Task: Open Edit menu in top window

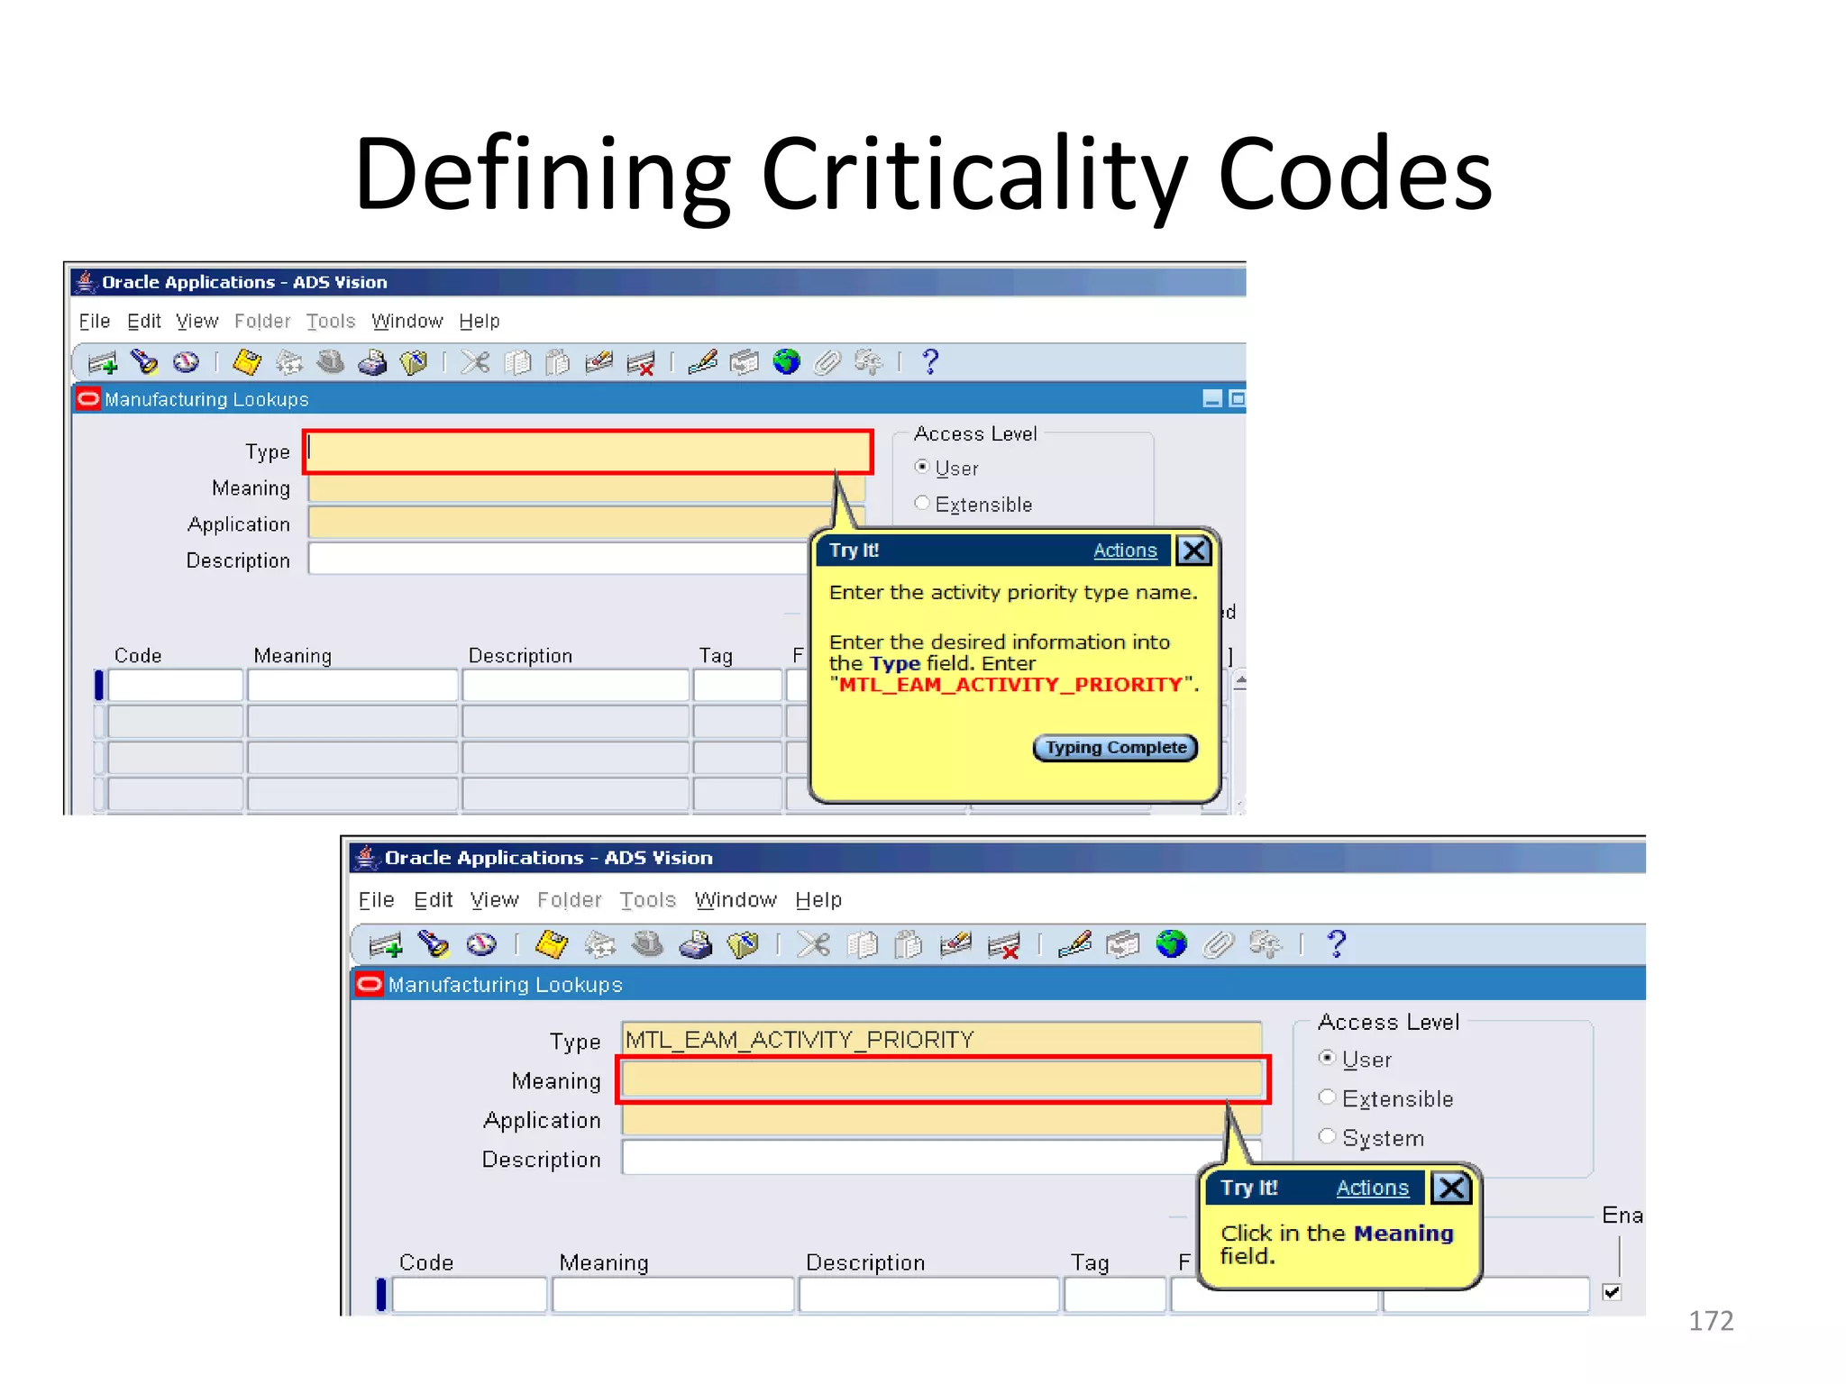Action: (x=144, y=321)
